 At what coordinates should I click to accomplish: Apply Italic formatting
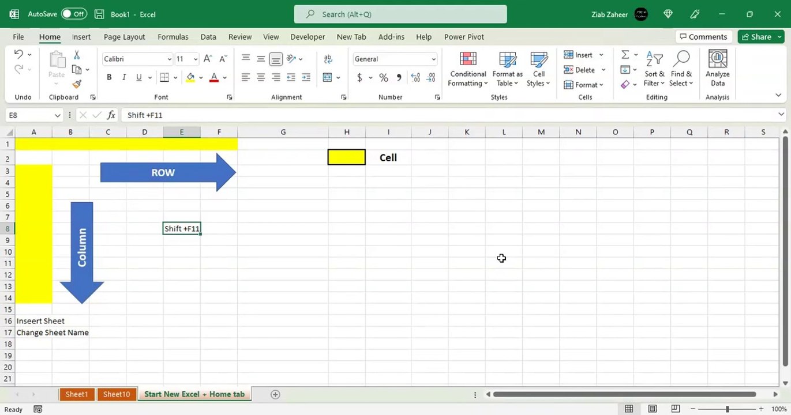(x=123, y=77)
